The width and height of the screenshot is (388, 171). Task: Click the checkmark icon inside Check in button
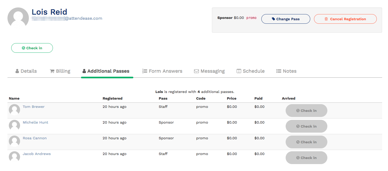(24, 48)
